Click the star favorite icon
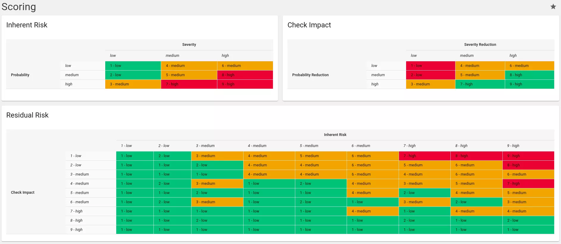The image size is (561, 244). click(x=553, y=7)
